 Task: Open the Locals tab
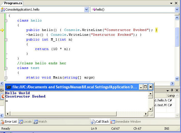click(25, 122)
